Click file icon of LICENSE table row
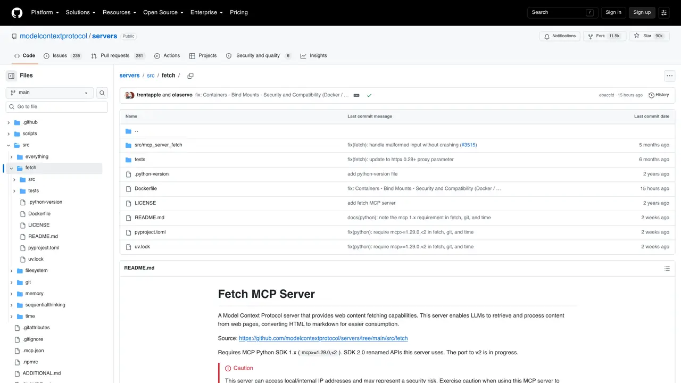Viewport: 681px width, 383px height. (x=128, y=203)
